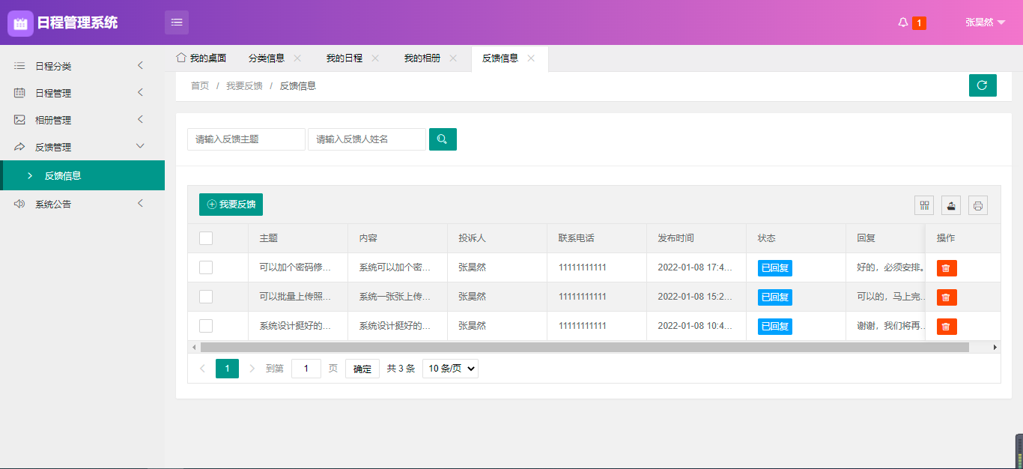Check the 可以批量上传照 row checkbox

click(206, 297)
